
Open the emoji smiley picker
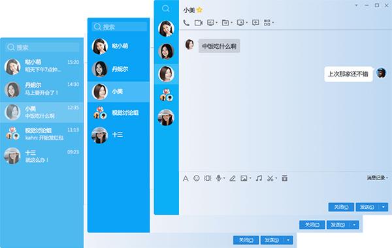point(197,178)
